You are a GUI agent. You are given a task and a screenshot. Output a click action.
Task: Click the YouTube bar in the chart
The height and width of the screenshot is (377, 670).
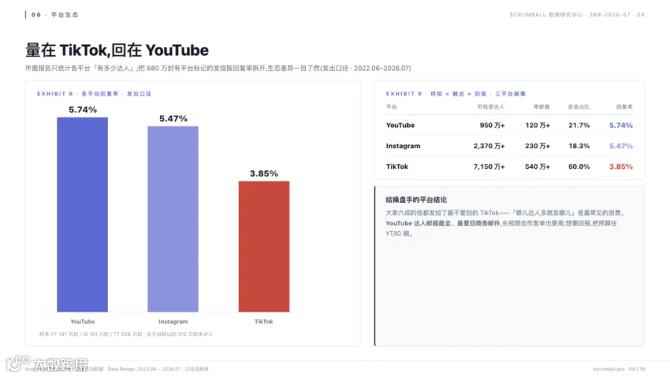tap(83, 214)
